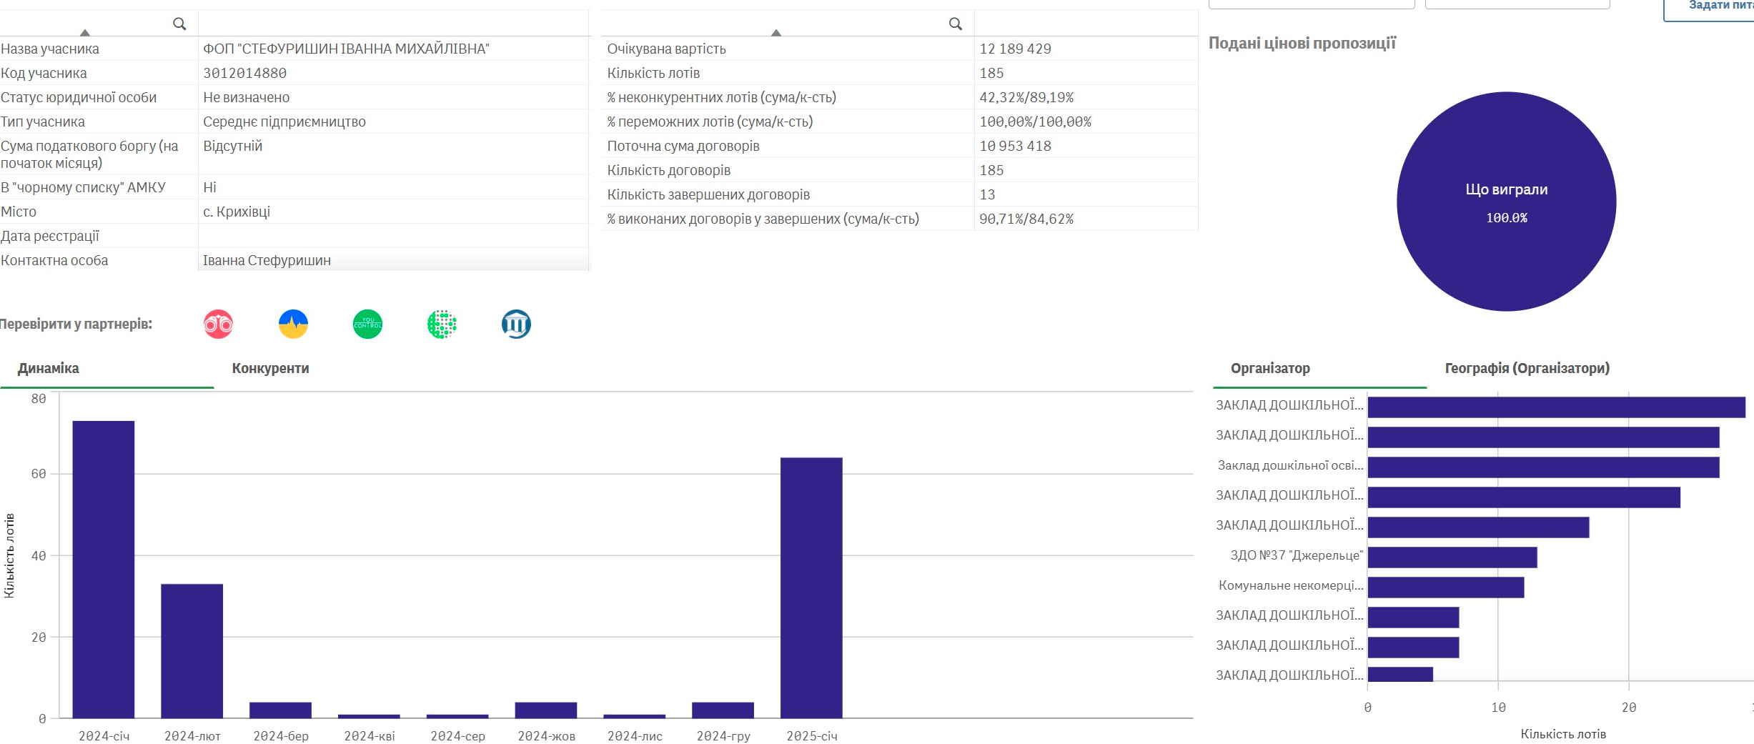
Task: Click search magnifier in participant info table
Action: point(179,24)
